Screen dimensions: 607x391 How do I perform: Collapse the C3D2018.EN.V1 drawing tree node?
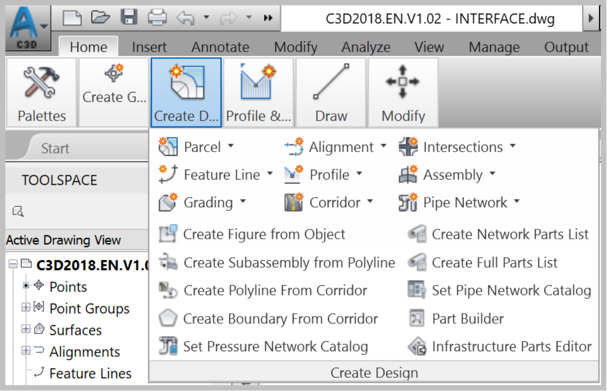point(13,264)
